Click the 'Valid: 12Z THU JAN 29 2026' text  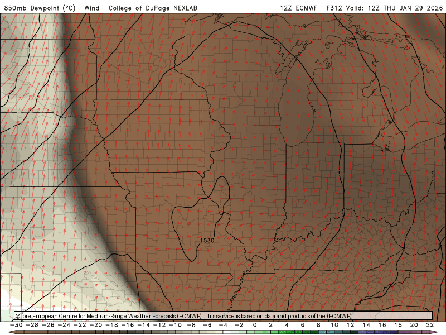tap(394, 8)
